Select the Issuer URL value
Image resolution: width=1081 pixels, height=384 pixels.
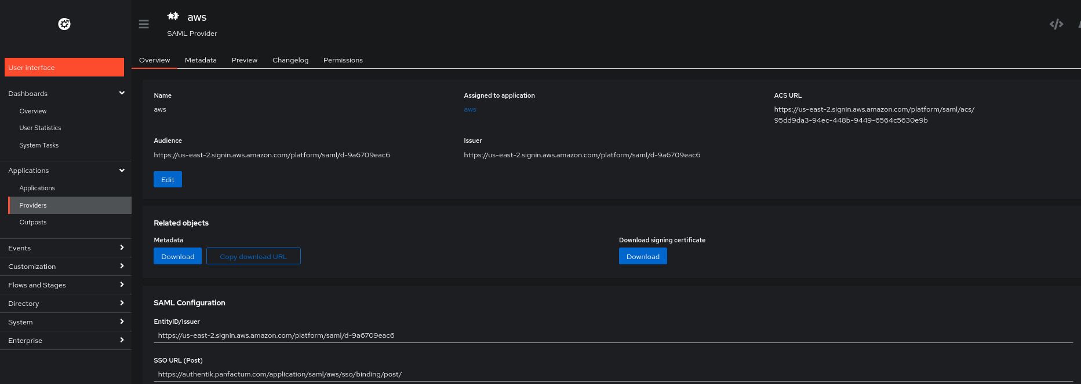[x=582, y=155]
